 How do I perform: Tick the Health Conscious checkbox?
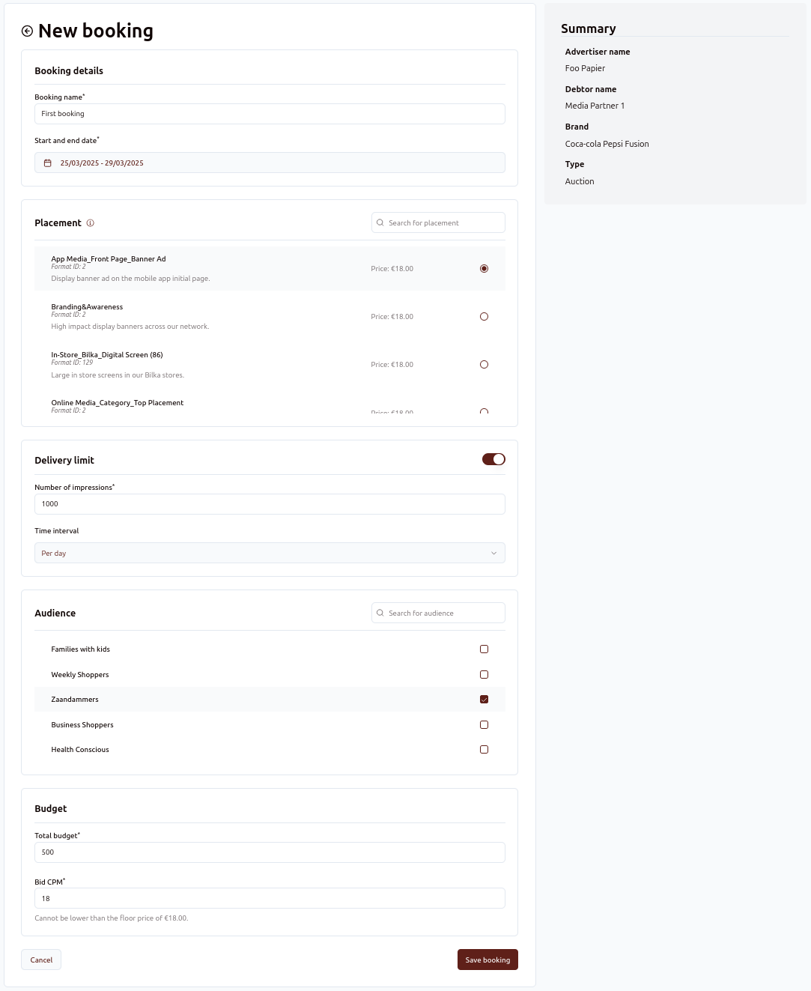pyautogui.click(x=484, y=750)
